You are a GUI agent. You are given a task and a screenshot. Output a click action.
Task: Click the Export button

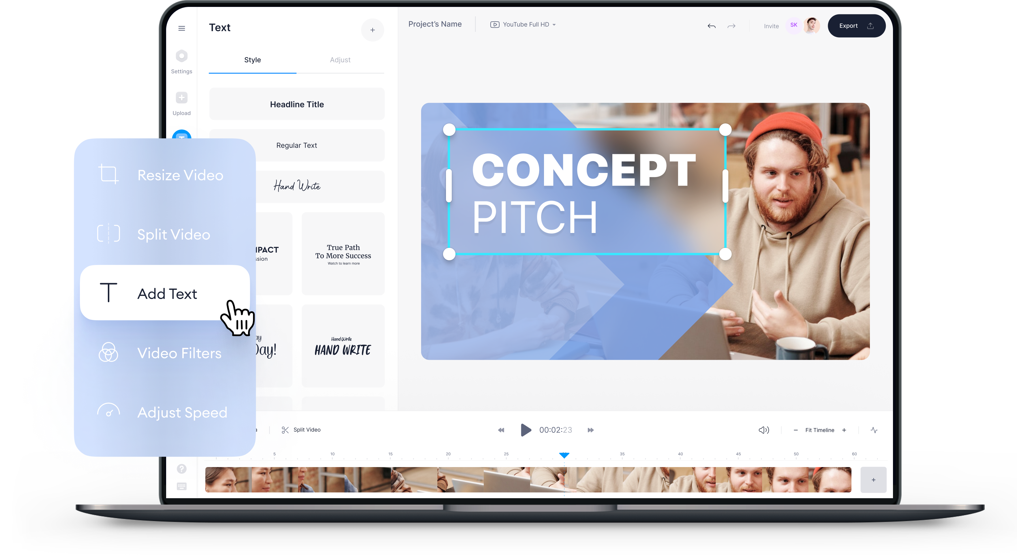point(854,25)
